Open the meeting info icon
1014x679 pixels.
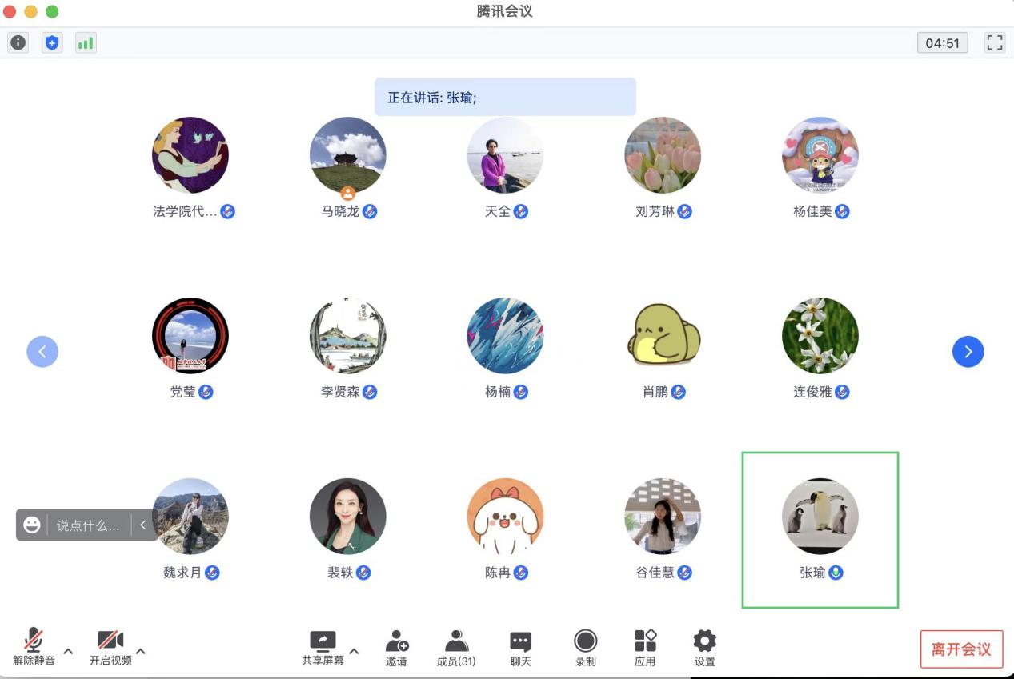point(18,43)
